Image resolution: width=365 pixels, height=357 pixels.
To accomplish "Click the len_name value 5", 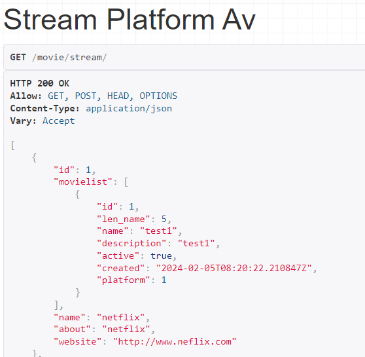I will pyautogui.click(x=164, y=219).
